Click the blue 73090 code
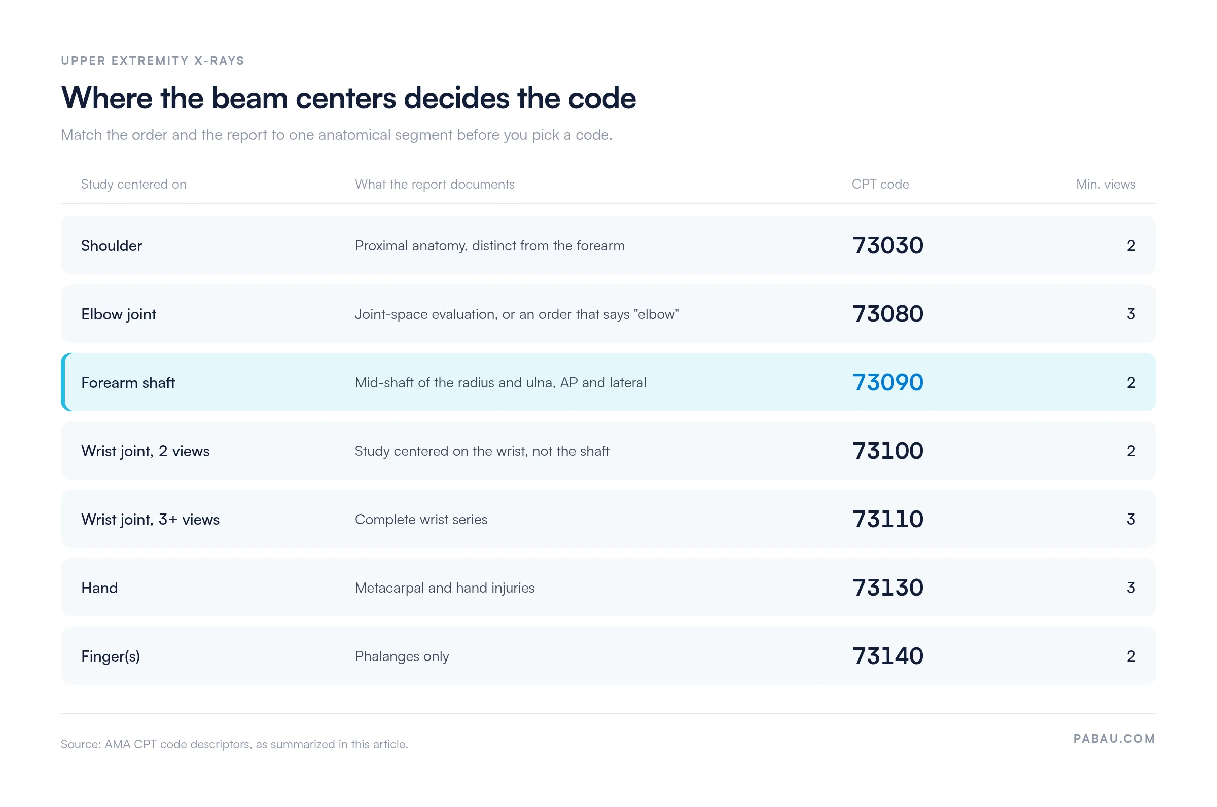The width and height of the screenshot is (1217, 807). coord(887,382)
